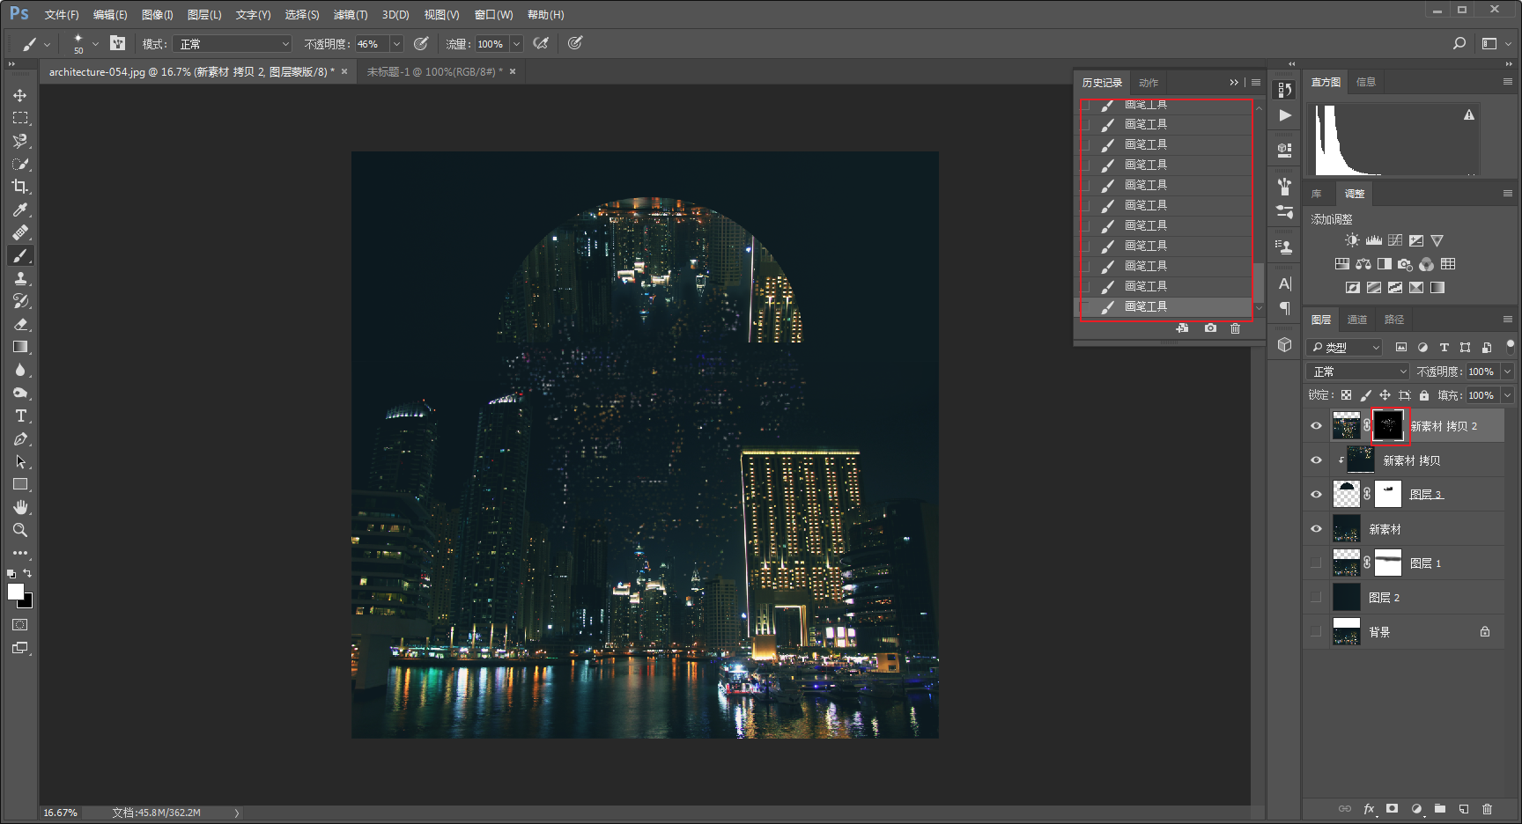Select layer mask thumbnail of 新素材 拷贝 2
Image resolution: width=1522 pixels, height=824 pixels.
[x=1388, y=426]
